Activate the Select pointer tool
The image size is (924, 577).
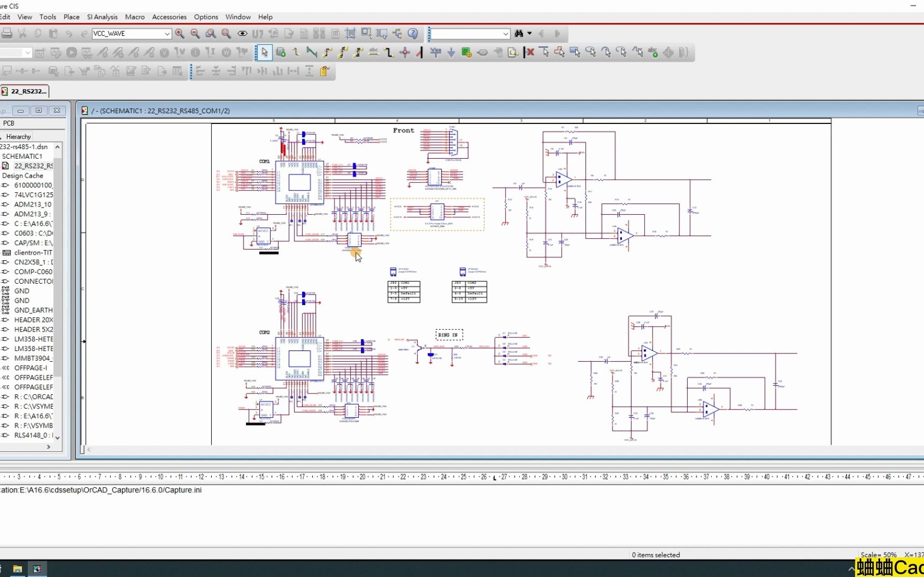pos(265,52)
